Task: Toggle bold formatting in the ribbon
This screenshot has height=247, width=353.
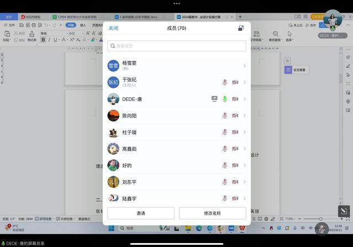Action: [44, 40]
